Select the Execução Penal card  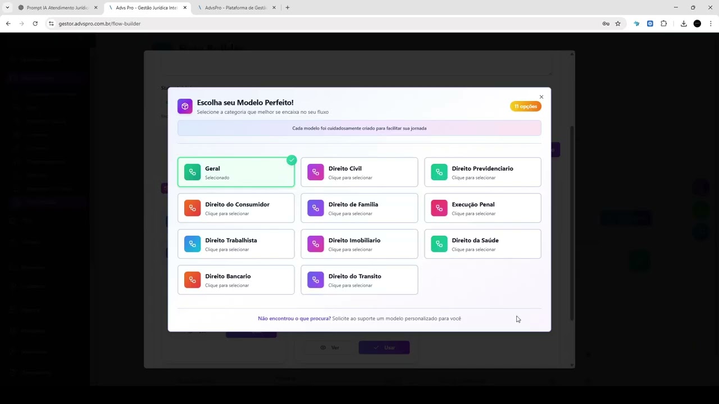pyautogui.click(x=483, y=208)
